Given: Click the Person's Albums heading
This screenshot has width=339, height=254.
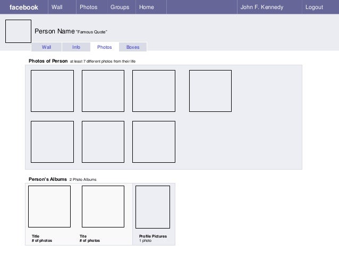Looking at the screenshot, I should [x=48, y=179].
